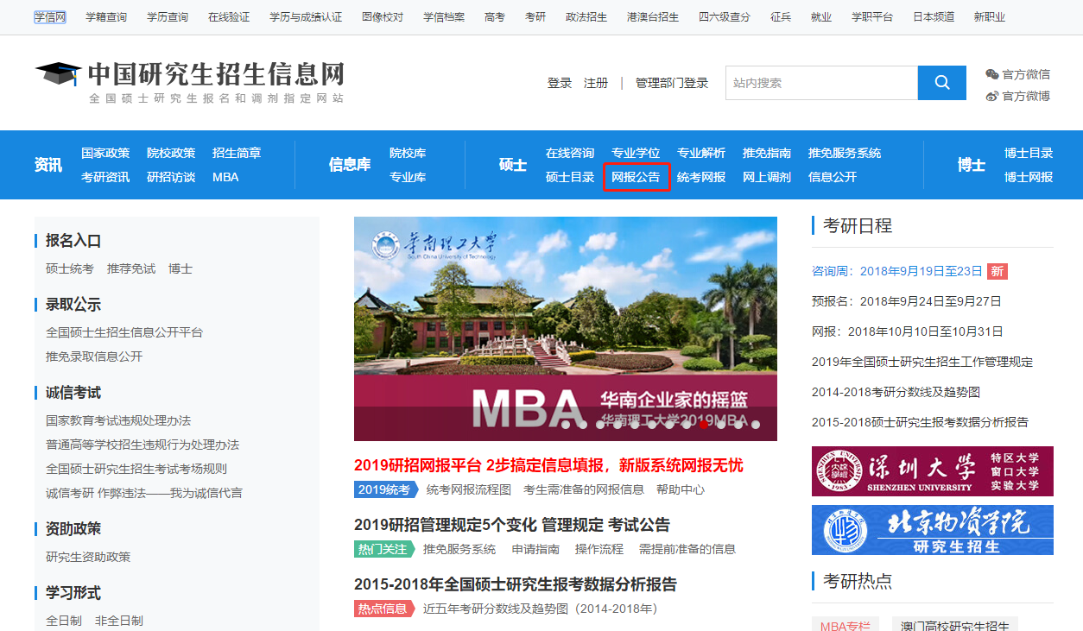Open 国家教育考试违规处理办法 link

[118, 420]
